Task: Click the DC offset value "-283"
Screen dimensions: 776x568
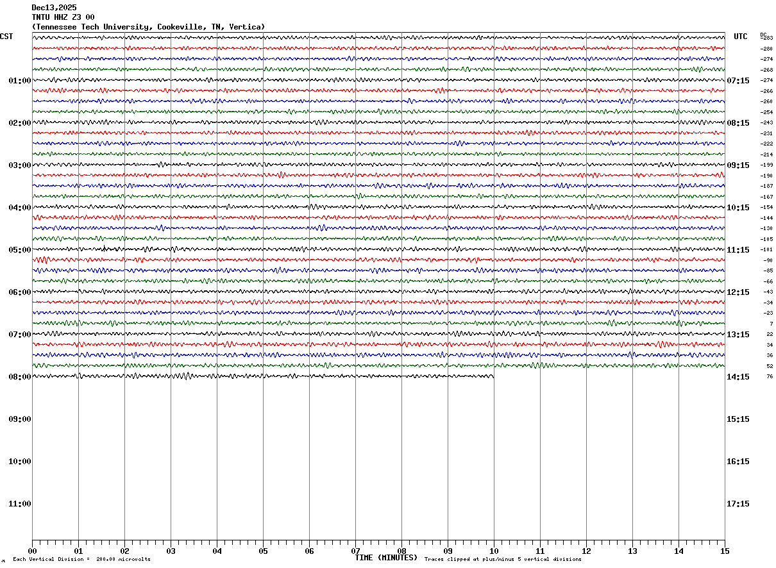Action: [767, 38]
